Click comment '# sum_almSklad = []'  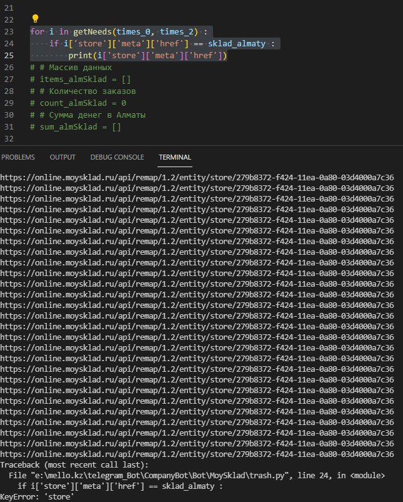(76, 127)
